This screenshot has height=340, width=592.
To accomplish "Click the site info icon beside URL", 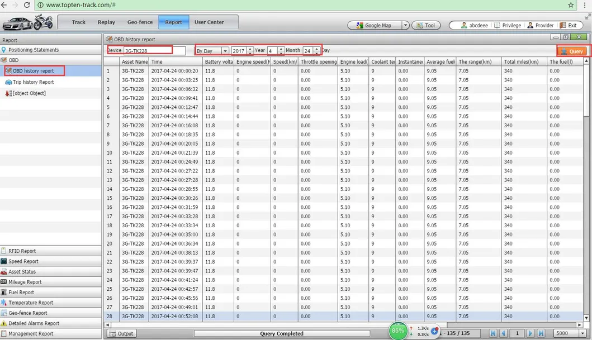I will tap(40, 5).
